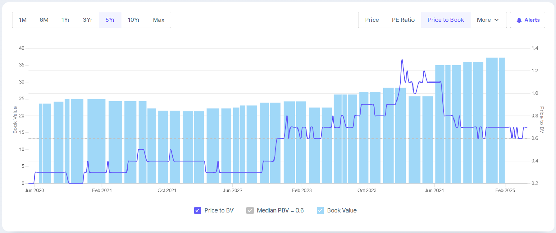Image resolution: width=556 pixels, height=233 pixels.
Task: Click the 1.4 value on right axis
Action: point(535,48)
